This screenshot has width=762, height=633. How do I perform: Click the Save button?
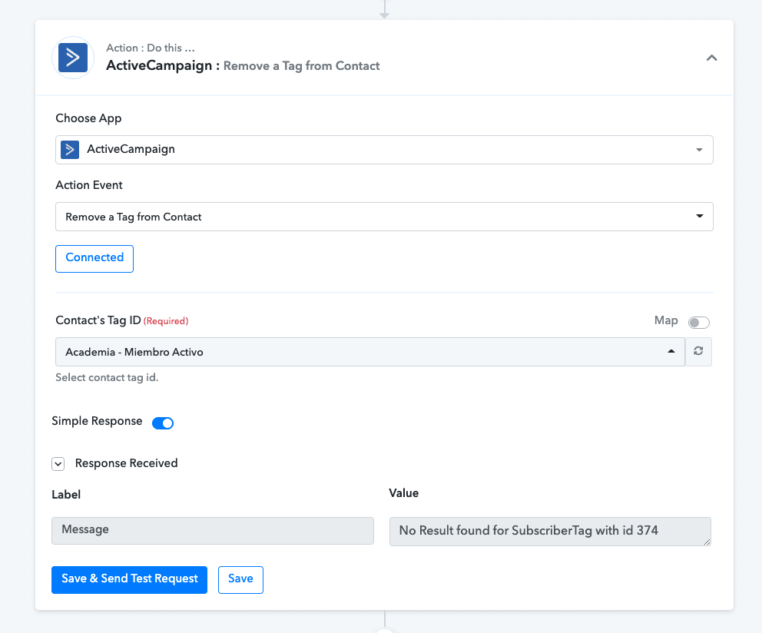click(x=240, y=579)
